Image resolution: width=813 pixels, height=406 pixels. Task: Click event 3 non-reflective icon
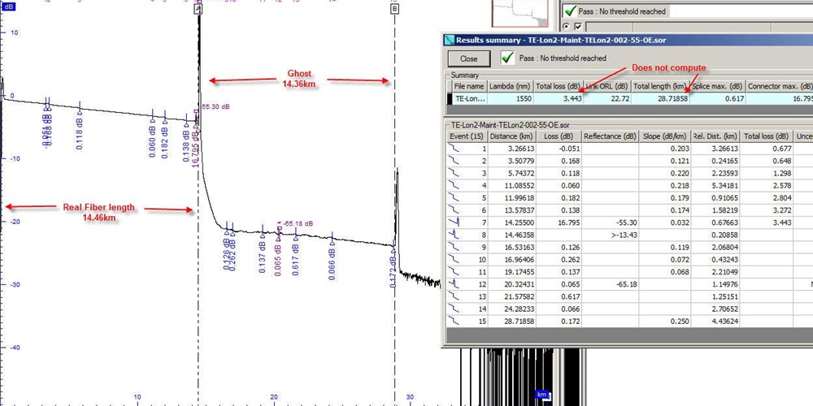454,173
